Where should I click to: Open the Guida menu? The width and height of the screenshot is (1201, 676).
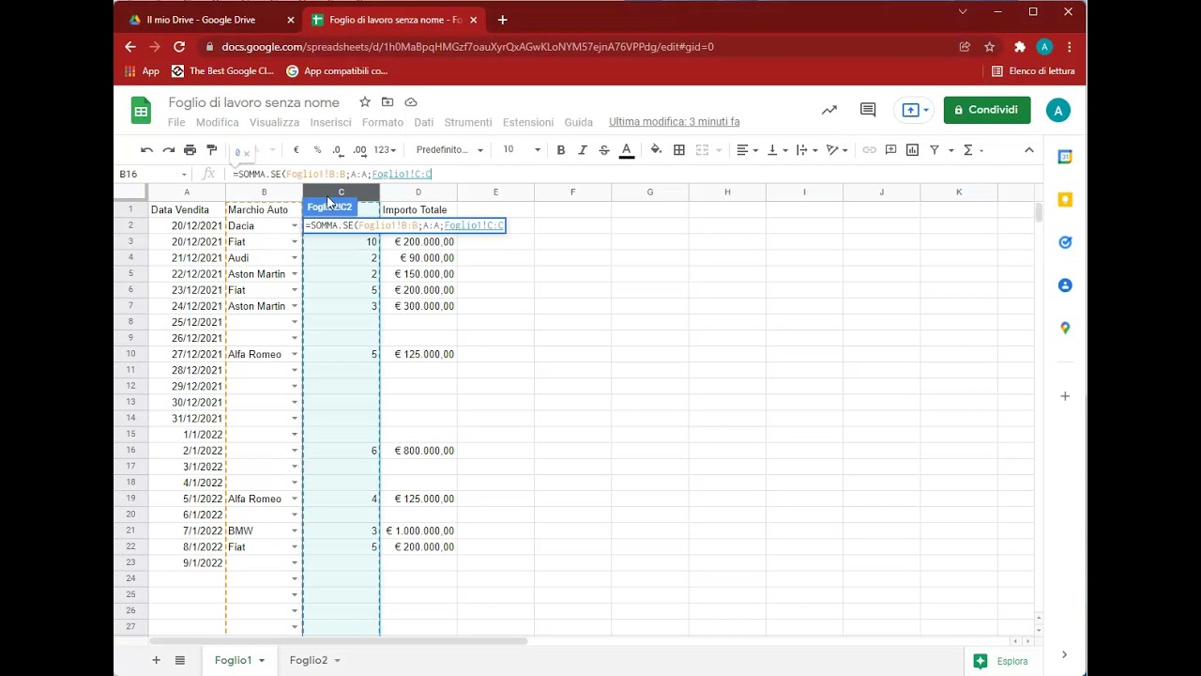tap(579, 122)
